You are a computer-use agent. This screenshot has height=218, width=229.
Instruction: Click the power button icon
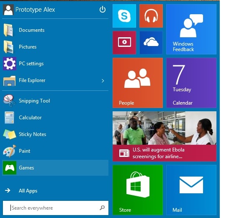(x=103, y=10)
